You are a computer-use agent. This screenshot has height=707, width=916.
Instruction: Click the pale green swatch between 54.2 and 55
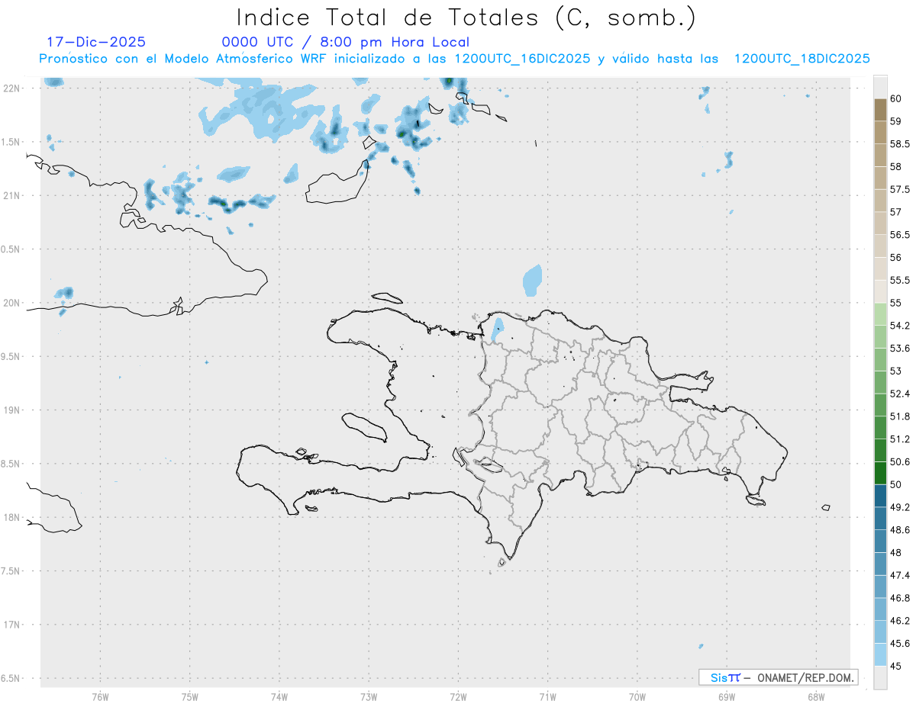coord(880,314)
